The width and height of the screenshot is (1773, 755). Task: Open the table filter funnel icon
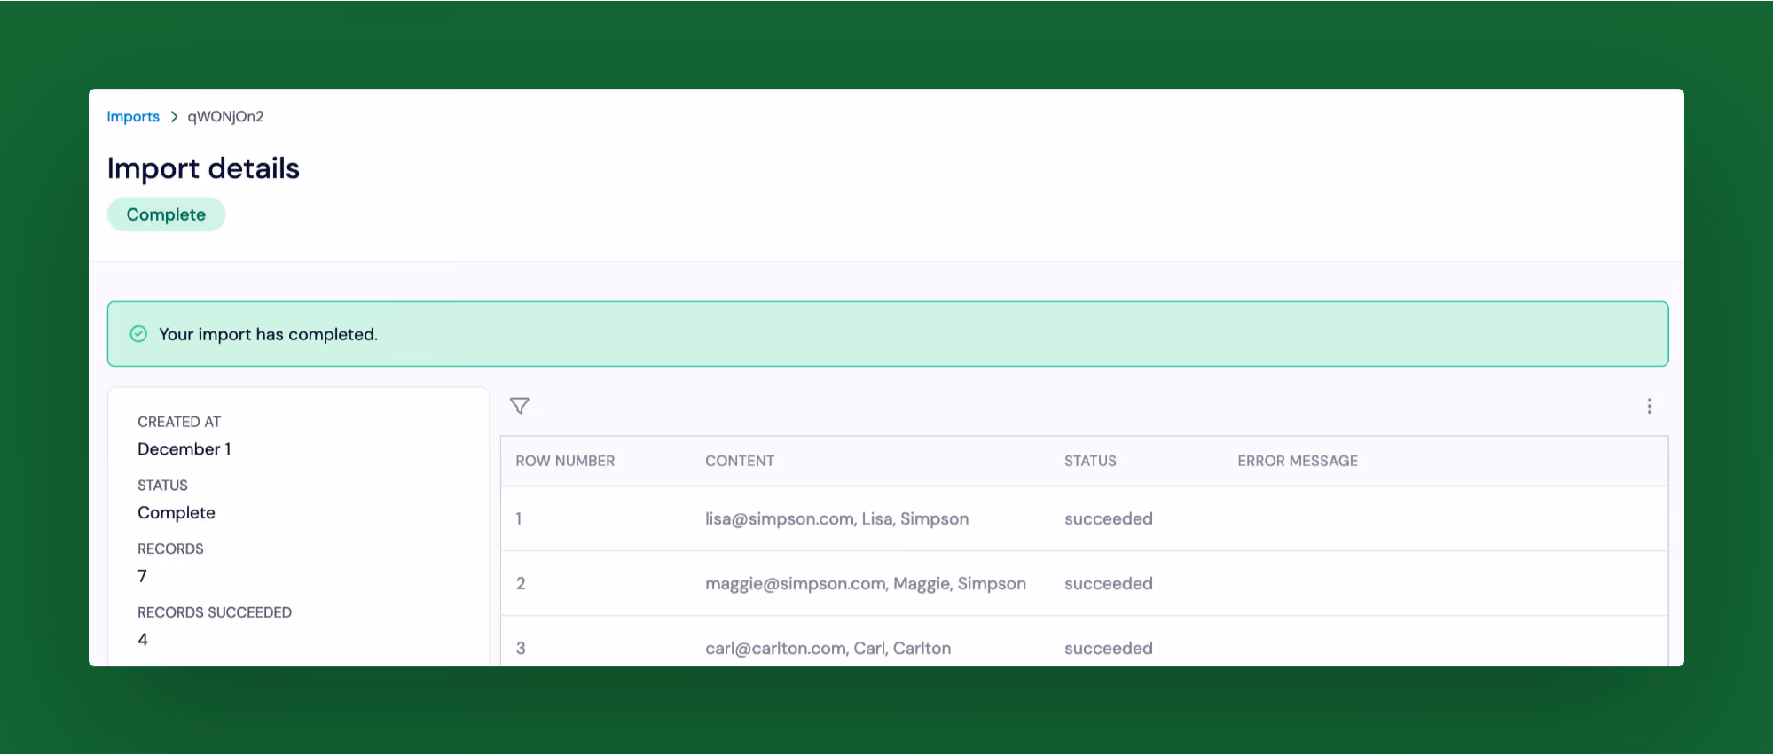(520, 406)
